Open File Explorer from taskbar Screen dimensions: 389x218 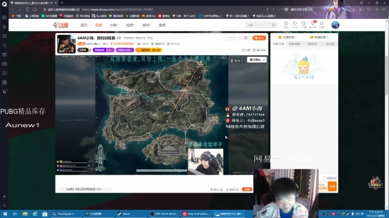(25, 214)
